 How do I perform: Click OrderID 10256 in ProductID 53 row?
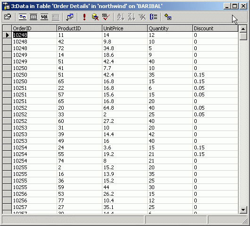tap(34, 194)
